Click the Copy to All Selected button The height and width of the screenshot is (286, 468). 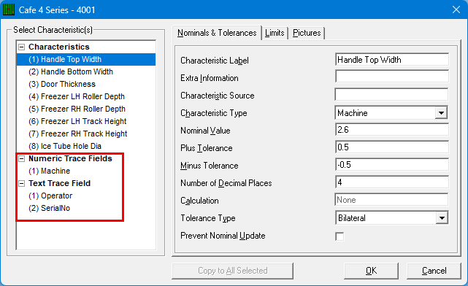(x=232, y=271)
